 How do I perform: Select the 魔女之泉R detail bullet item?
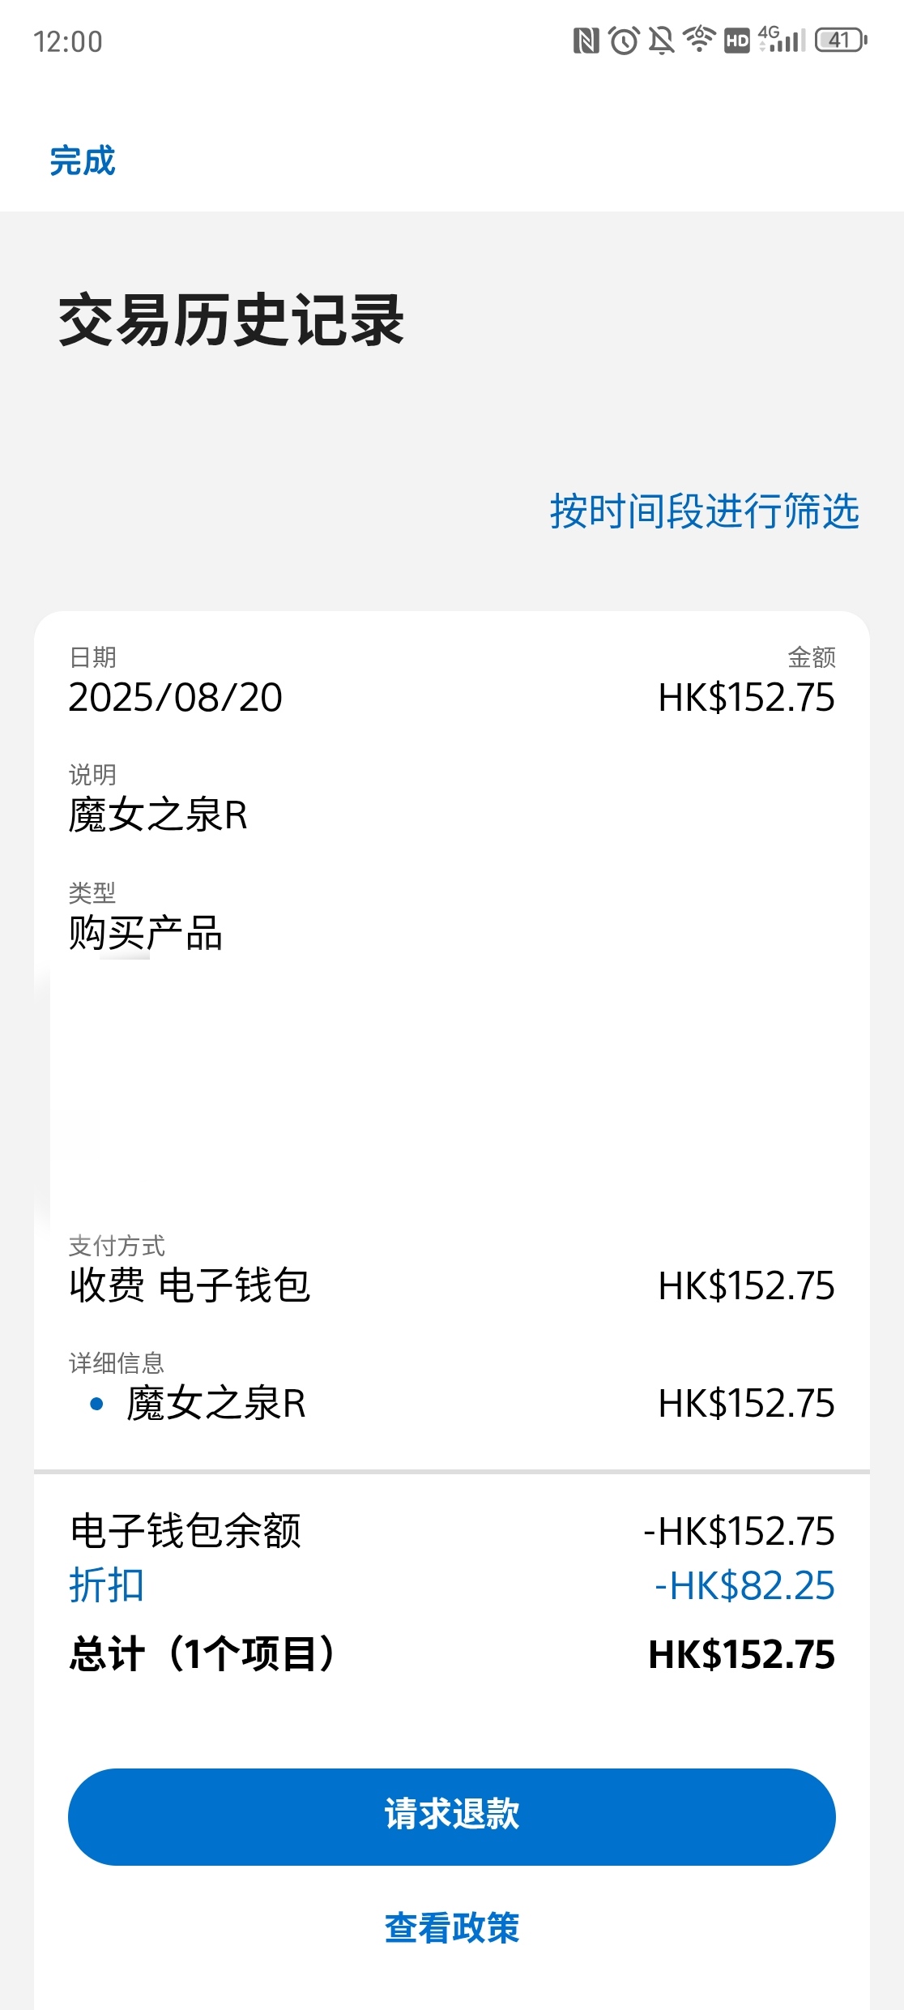click(452, 1403)
